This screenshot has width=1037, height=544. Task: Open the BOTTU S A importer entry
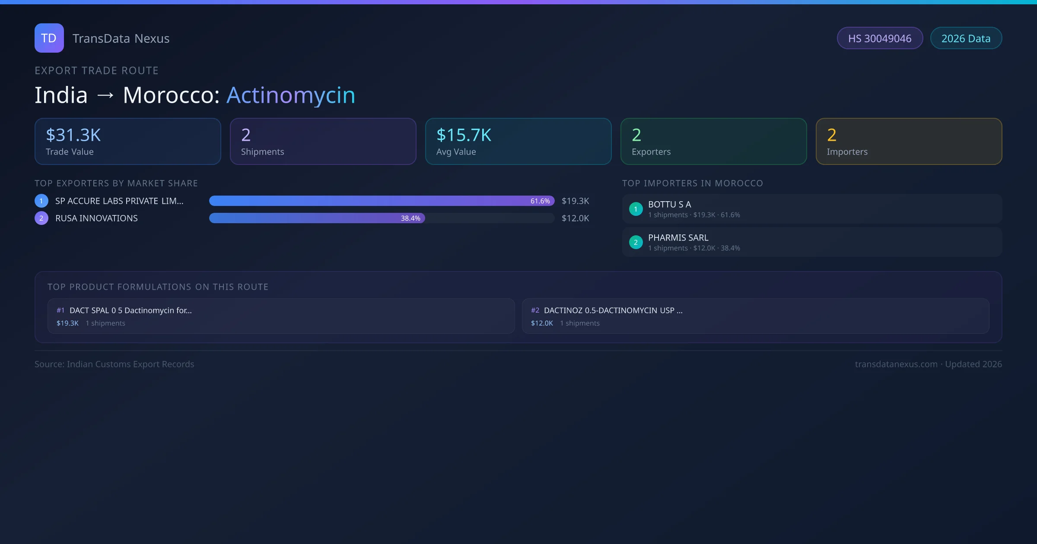(x=811, y=209)
